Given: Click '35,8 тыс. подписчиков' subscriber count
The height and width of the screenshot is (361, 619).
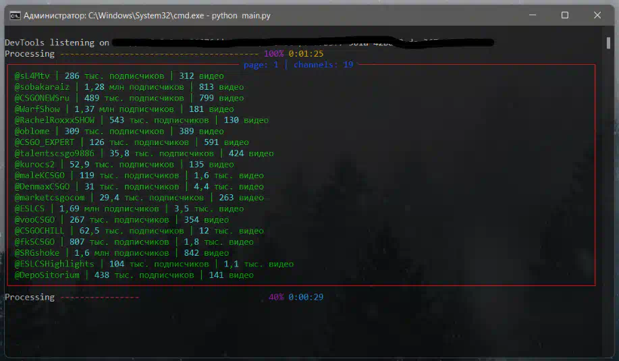Looking at the screenshot, I should (161, 153).
